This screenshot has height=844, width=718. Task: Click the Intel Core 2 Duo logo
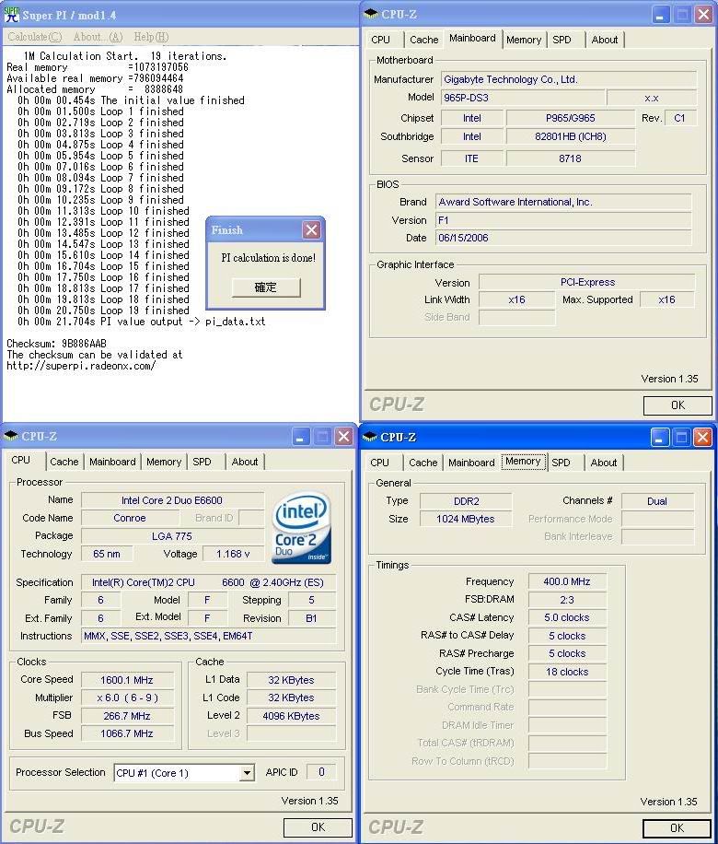click(x=301, y=528)
